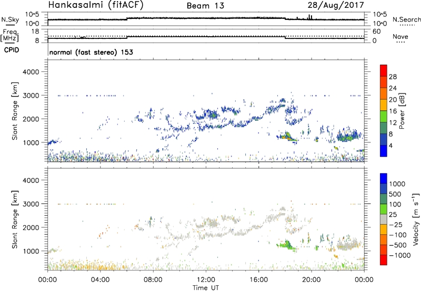Click the blue bottom swatch of the power color bar
Image resolution: width=421 pixels, height=291 pixels.
[x=384, y=151]
